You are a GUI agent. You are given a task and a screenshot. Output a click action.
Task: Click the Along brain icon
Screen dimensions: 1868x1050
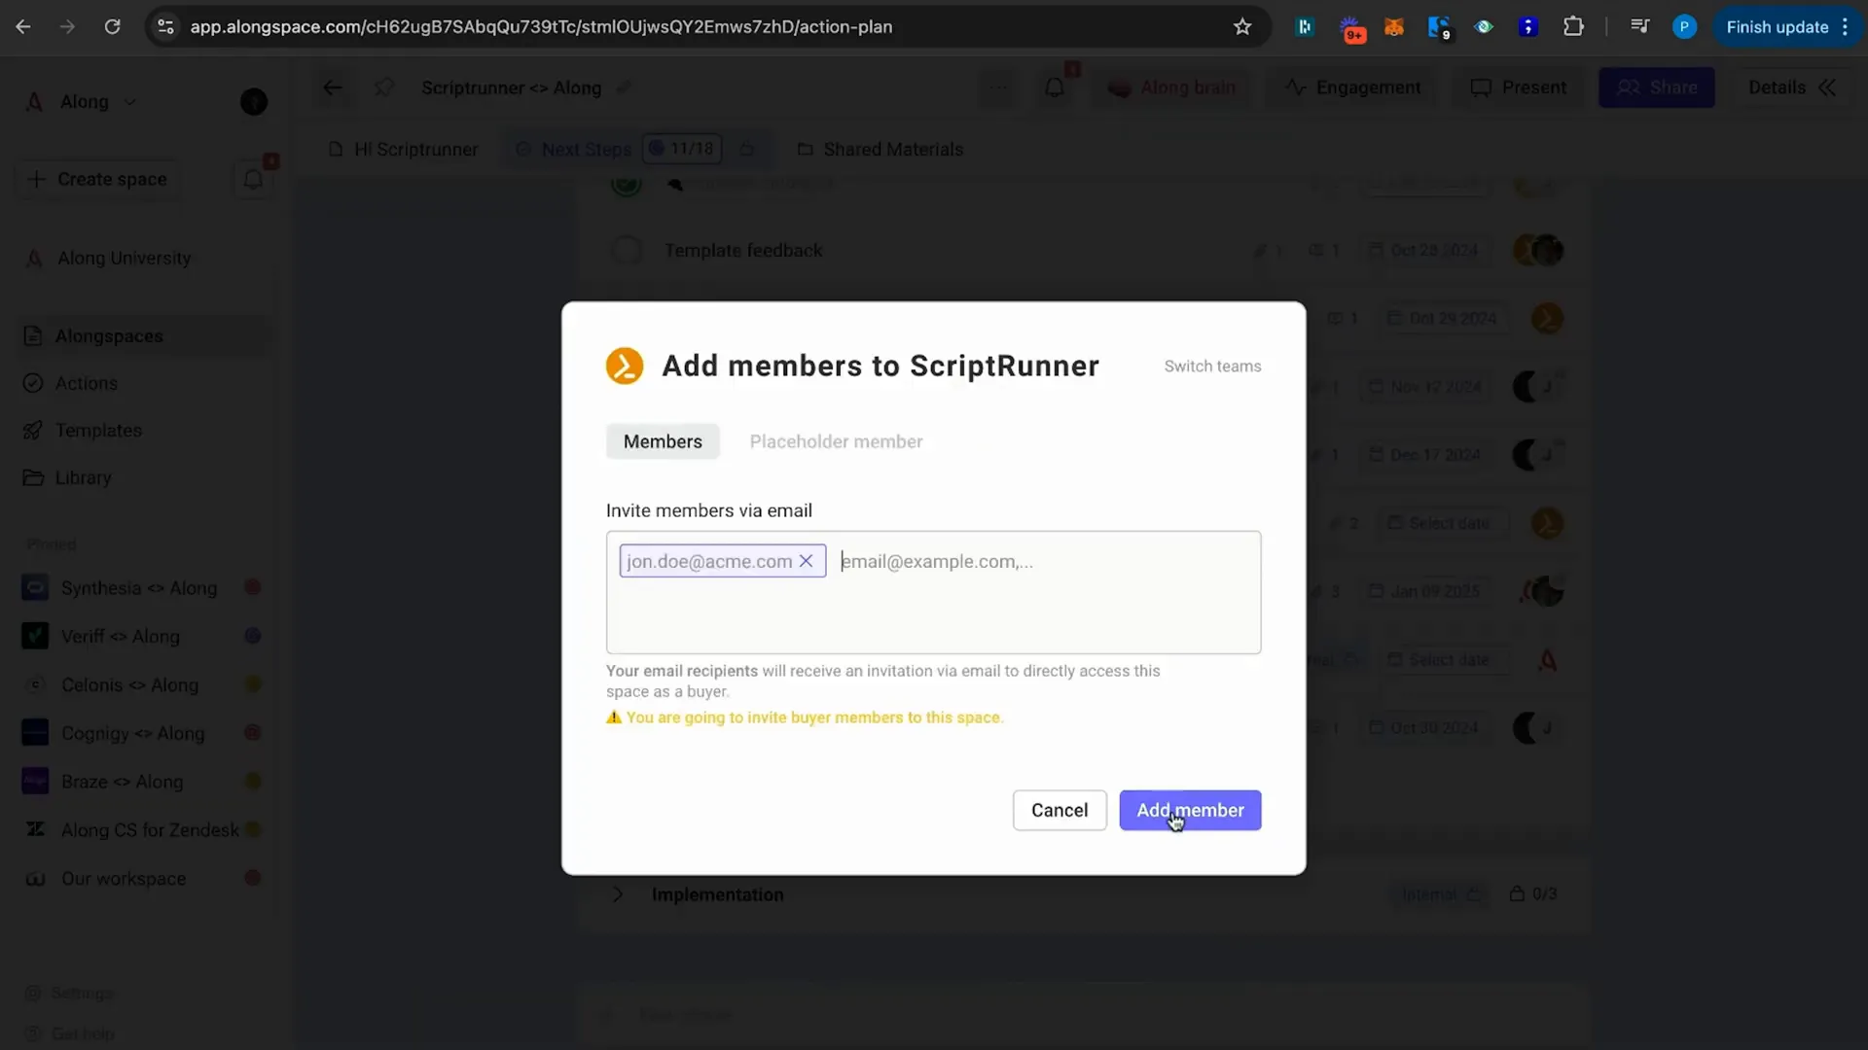coord(1118,87)
